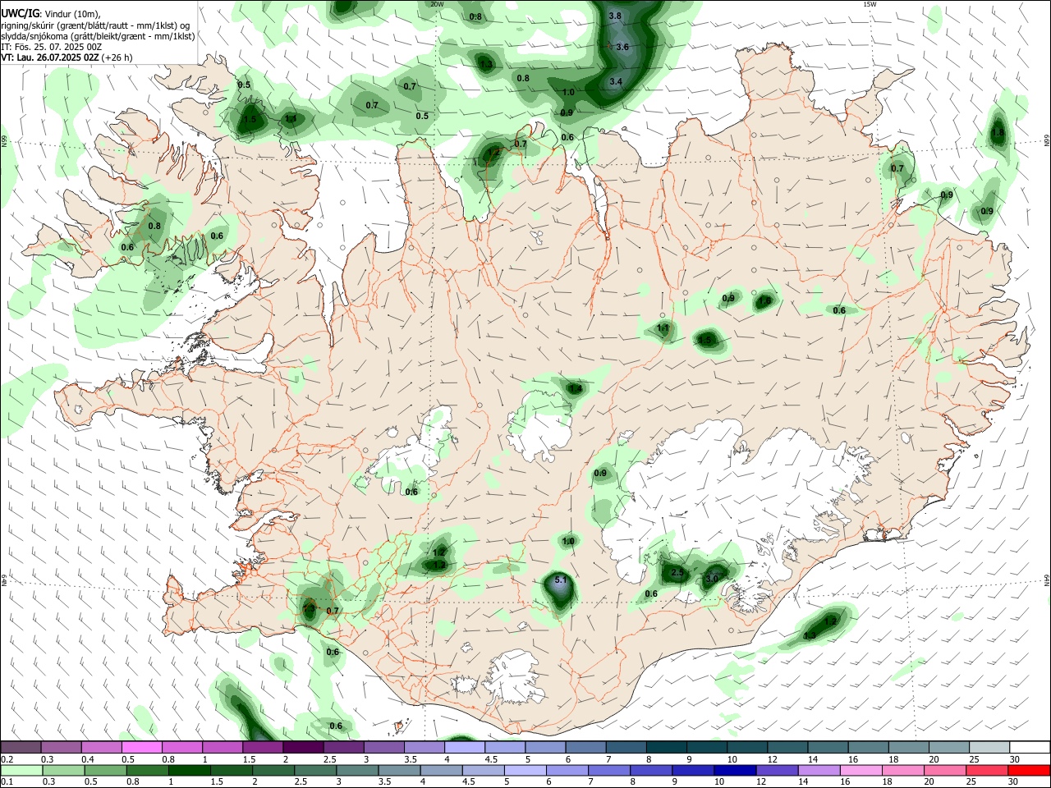Click the '1.8' value off the northeast coast

pos(998,133)
